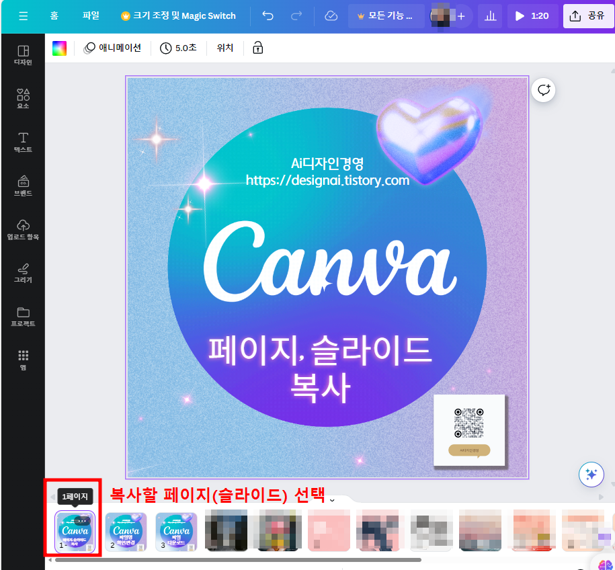615x570 pixels.
Task: Open the 애니메이션 animation options
Action: click(x=112, y=48)
